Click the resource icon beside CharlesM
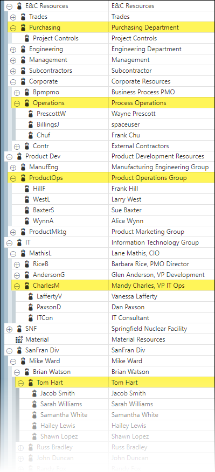215x472 pixels. pos(27,286)
